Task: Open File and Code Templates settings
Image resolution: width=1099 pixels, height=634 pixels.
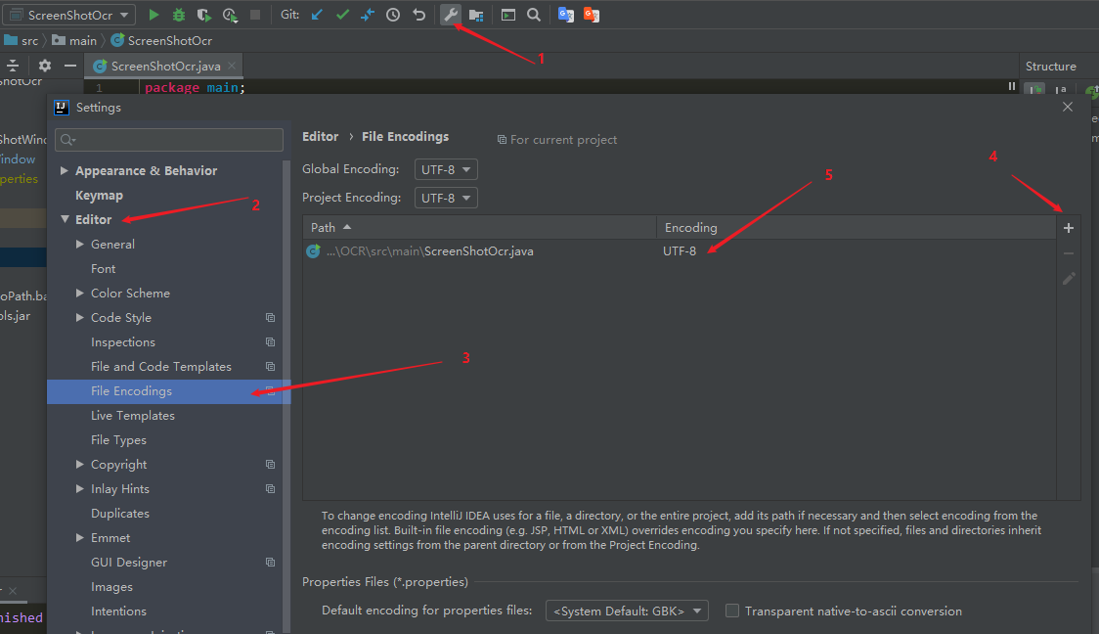Action: point(160,367)
